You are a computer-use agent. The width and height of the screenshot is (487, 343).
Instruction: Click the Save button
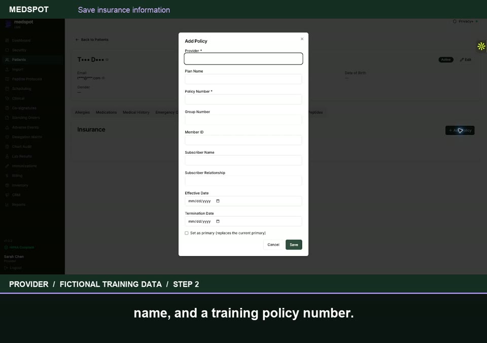[294, 245]
